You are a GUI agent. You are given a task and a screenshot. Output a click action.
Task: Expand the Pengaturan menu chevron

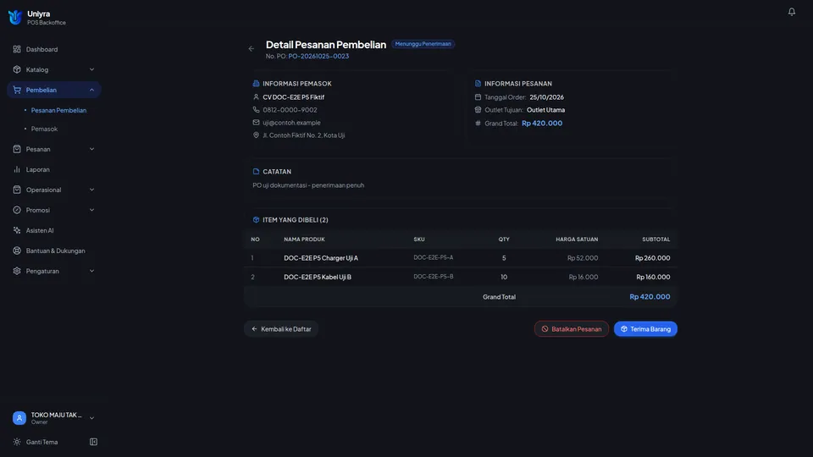[x=91, y=271]
